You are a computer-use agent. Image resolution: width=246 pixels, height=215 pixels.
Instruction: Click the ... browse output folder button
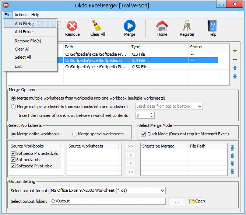177,201
